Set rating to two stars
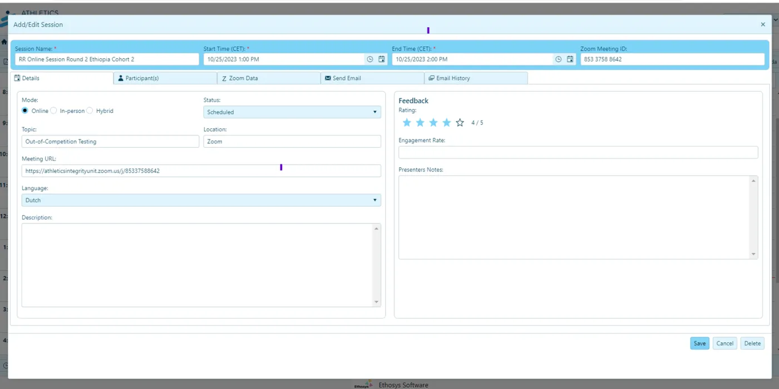The height and width of the screenshot is (389, 779). click(x=420, y=122)
